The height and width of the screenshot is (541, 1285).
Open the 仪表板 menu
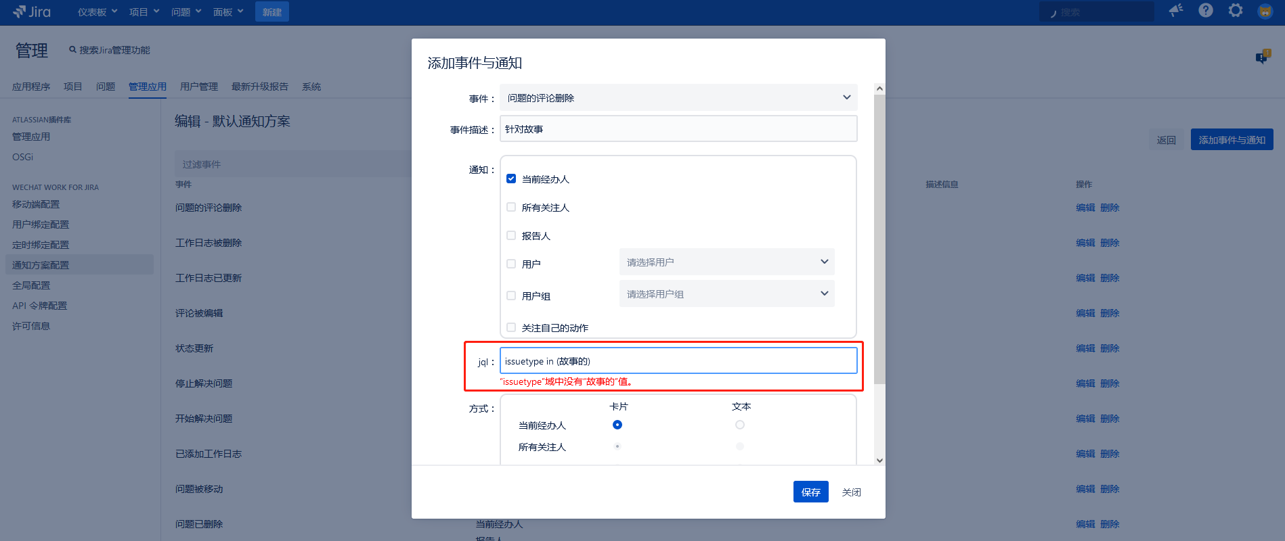97,12
